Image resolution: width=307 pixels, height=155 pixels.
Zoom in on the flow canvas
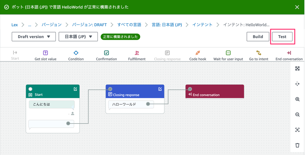click(x=297, y=99)
